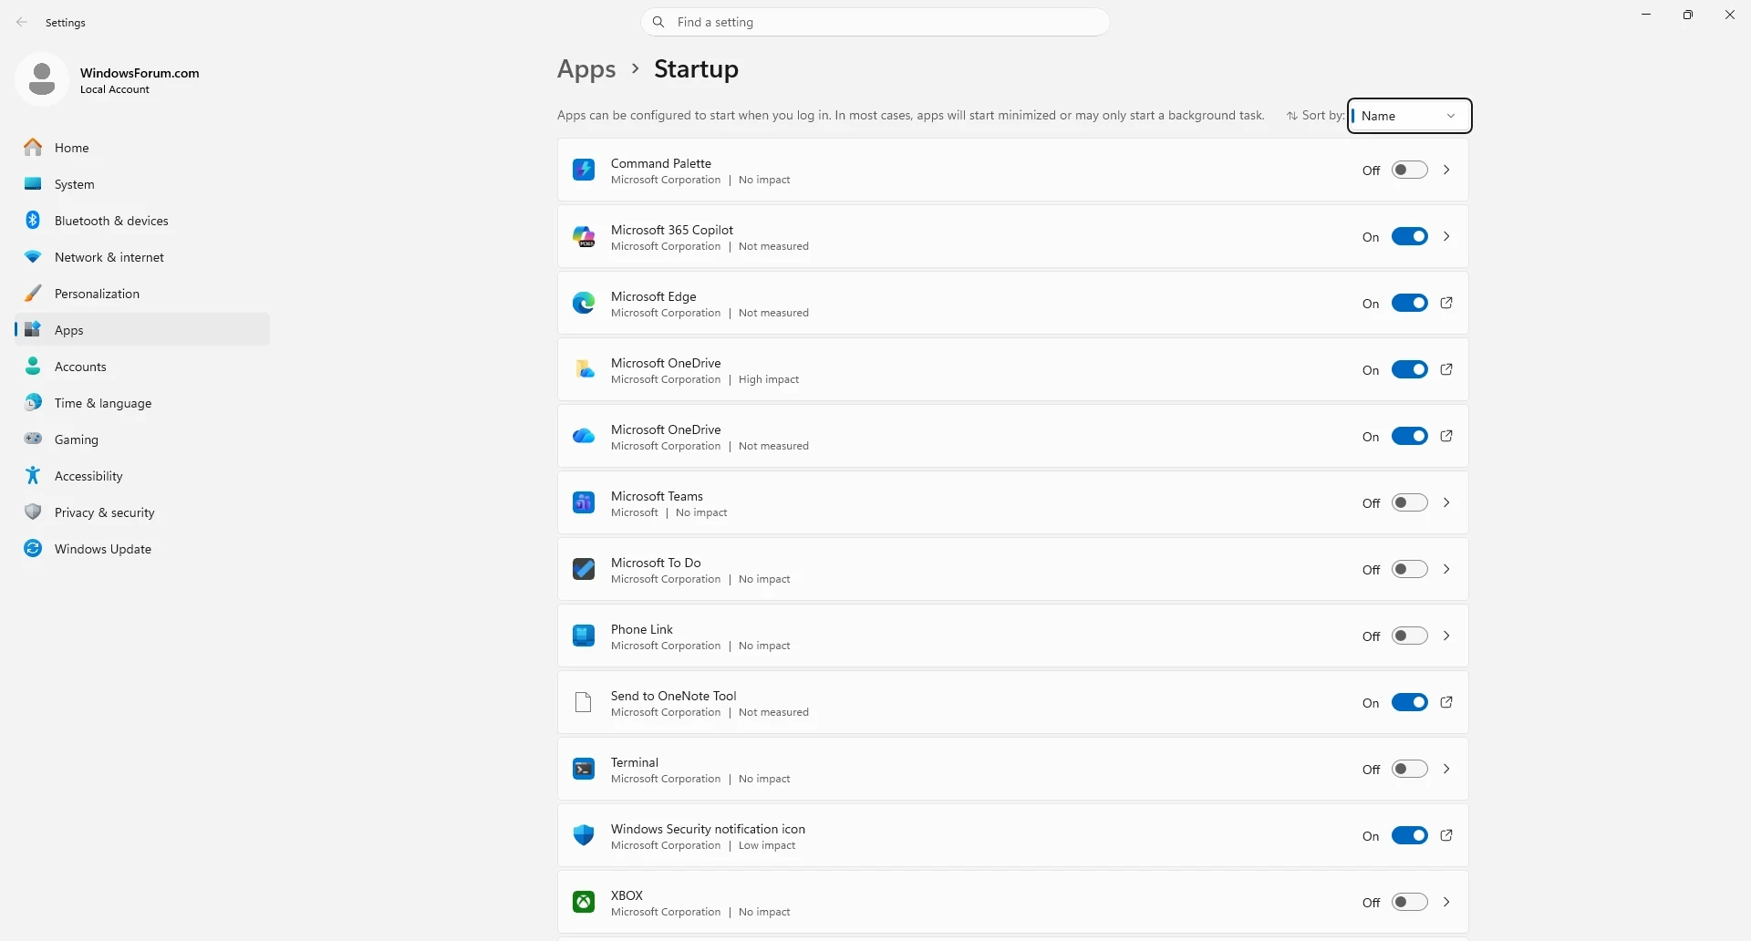
Task: Enable Command Palette at startup
Action: pyautogui.click(x=1410, y=171)
